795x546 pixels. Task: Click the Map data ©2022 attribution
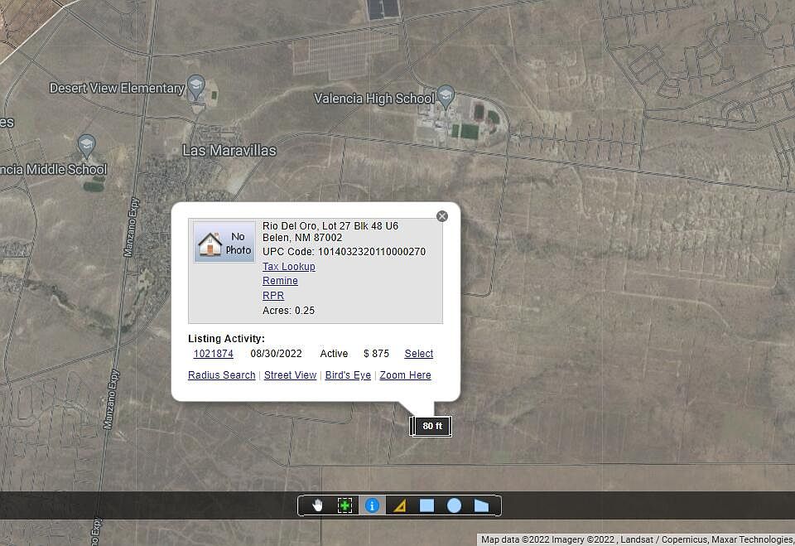pos(636,539)
